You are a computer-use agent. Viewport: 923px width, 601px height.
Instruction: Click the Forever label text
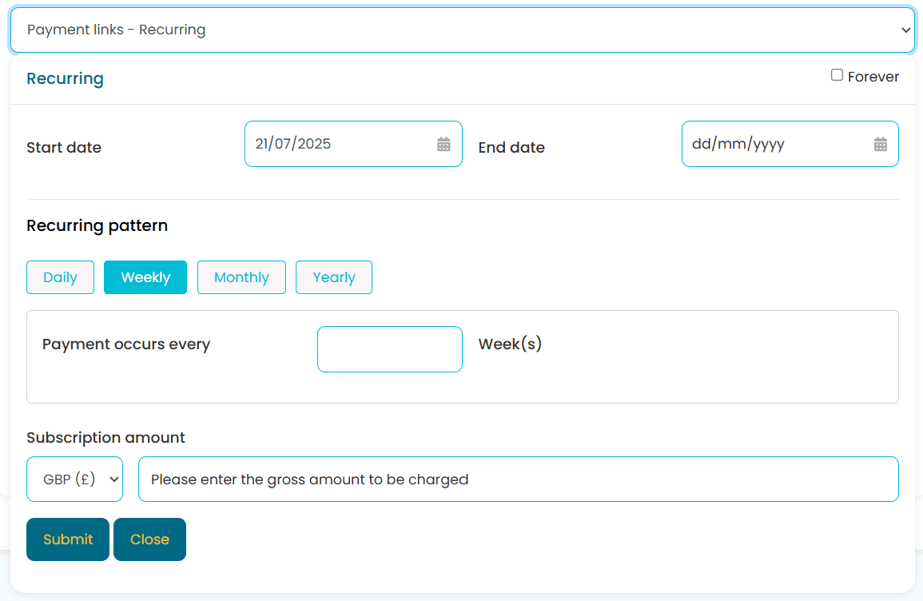coord(873,76)
